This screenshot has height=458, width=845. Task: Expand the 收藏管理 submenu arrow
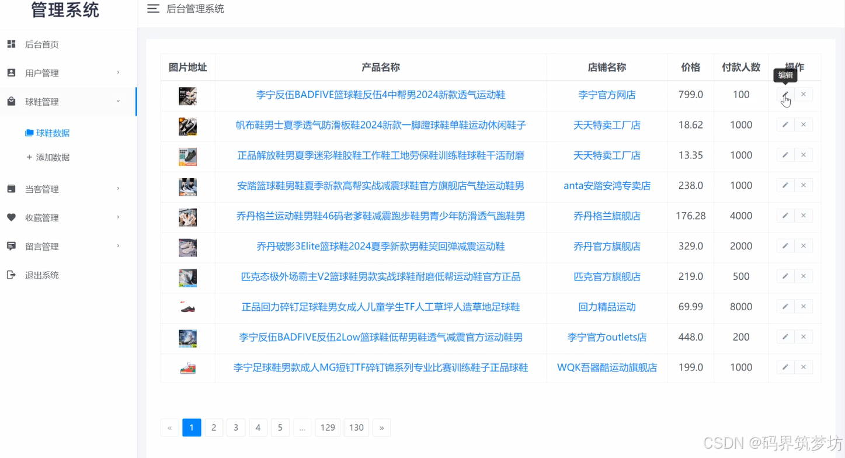pyautogui.click(x=118, y=217)
